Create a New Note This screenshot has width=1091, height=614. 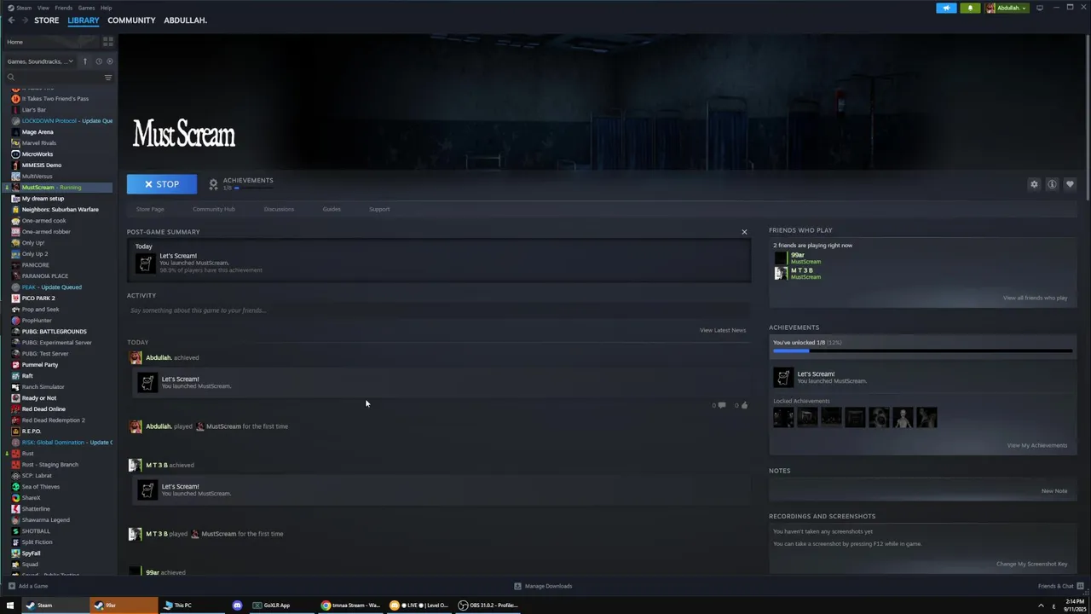tap(1054, 491)
